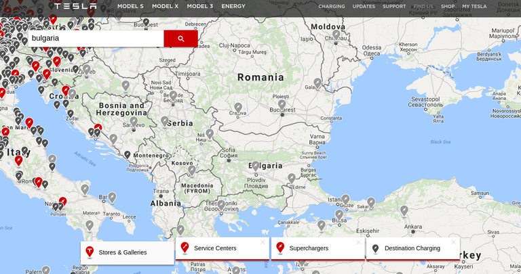Open the Model X menu
Viewport: 521px width, 274px height.
coord(166,6)
